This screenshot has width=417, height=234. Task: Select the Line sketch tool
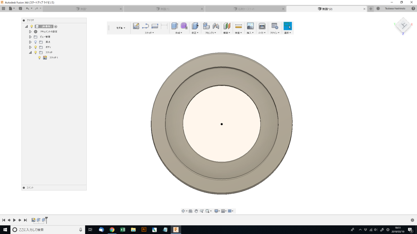[x=145, y=26]
